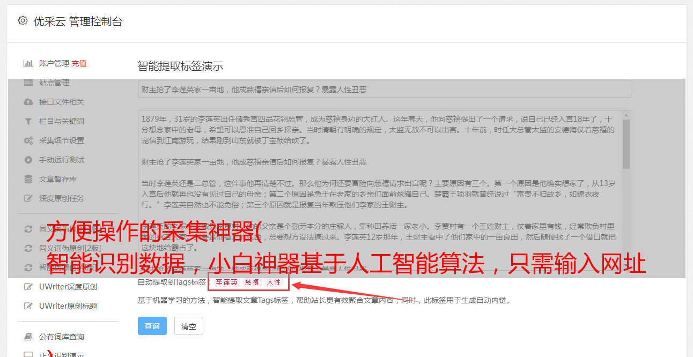Click the filter funnel icon for 栏目与关键词
The height and width of the screenshot is (357, 693).
tap(28, 121)
